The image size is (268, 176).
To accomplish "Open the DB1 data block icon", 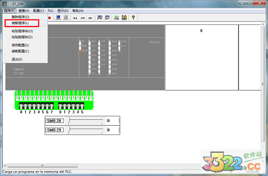I will [x=90, y=18].
